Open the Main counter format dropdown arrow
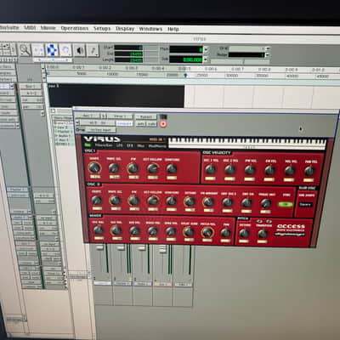This screenshot has width=340, height=340. (206, 50)
